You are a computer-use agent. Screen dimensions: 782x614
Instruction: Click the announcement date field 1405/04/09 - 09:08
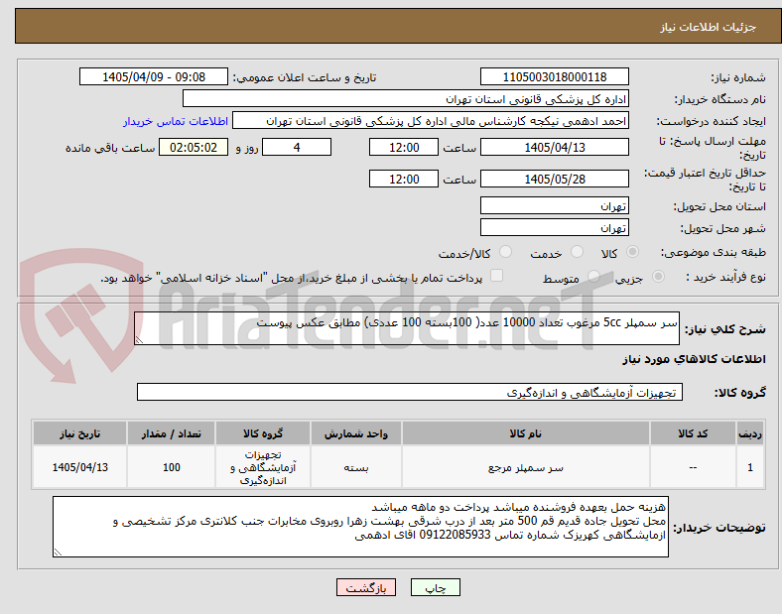pyautogui.click(x=154, y=76)
